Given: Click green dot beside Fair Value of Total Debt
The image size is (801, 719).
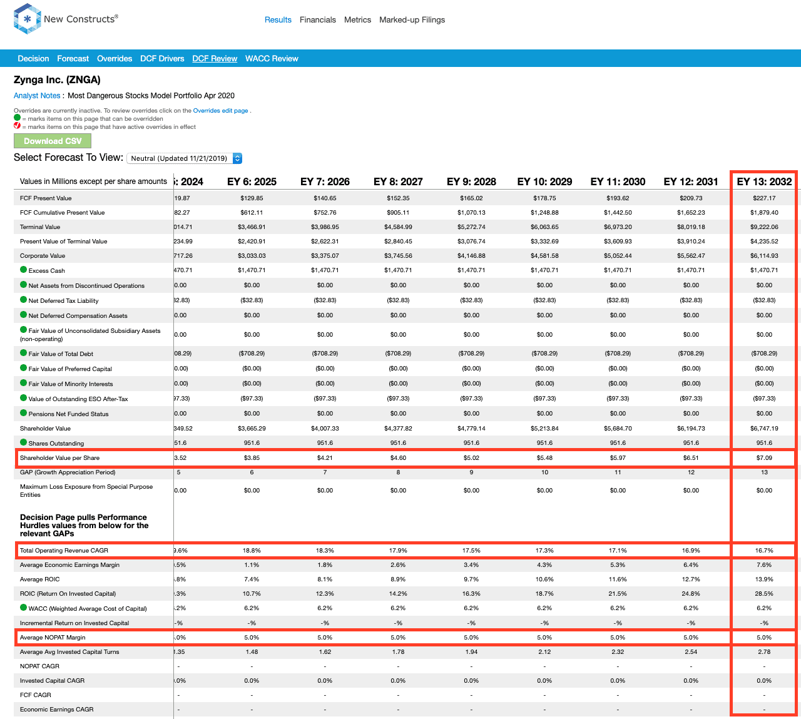Looking at the screenshot, I should pyautogui.click(x=23, y=353).
